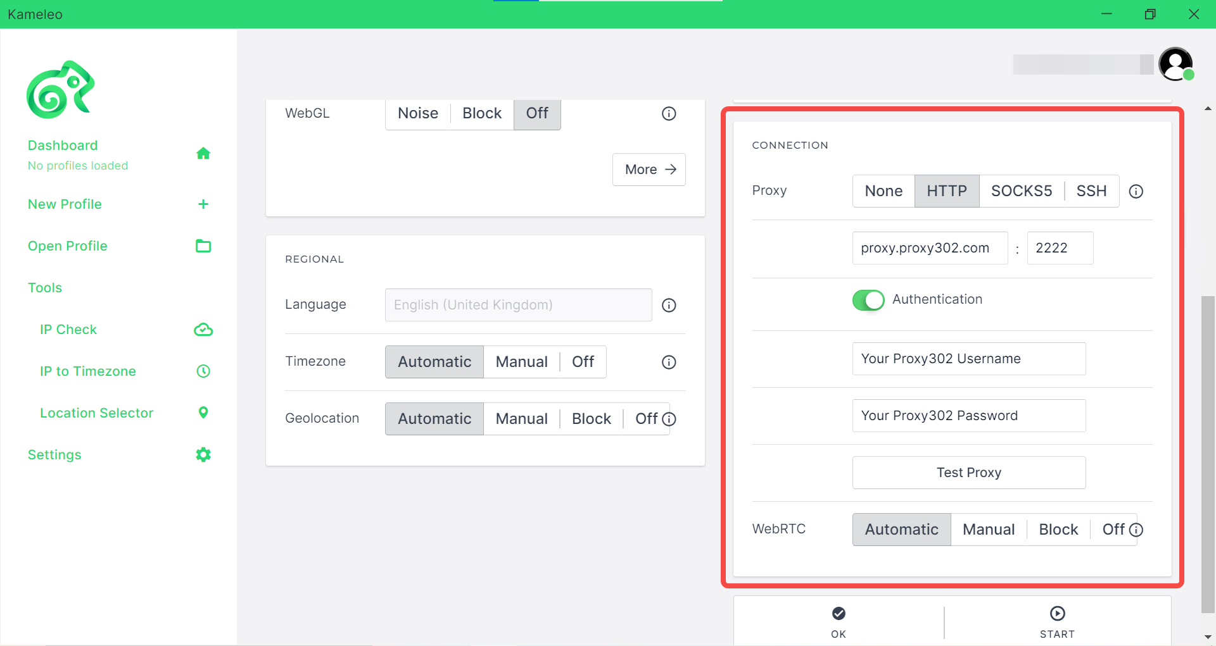Open the user account avatar

[1176, 64]
